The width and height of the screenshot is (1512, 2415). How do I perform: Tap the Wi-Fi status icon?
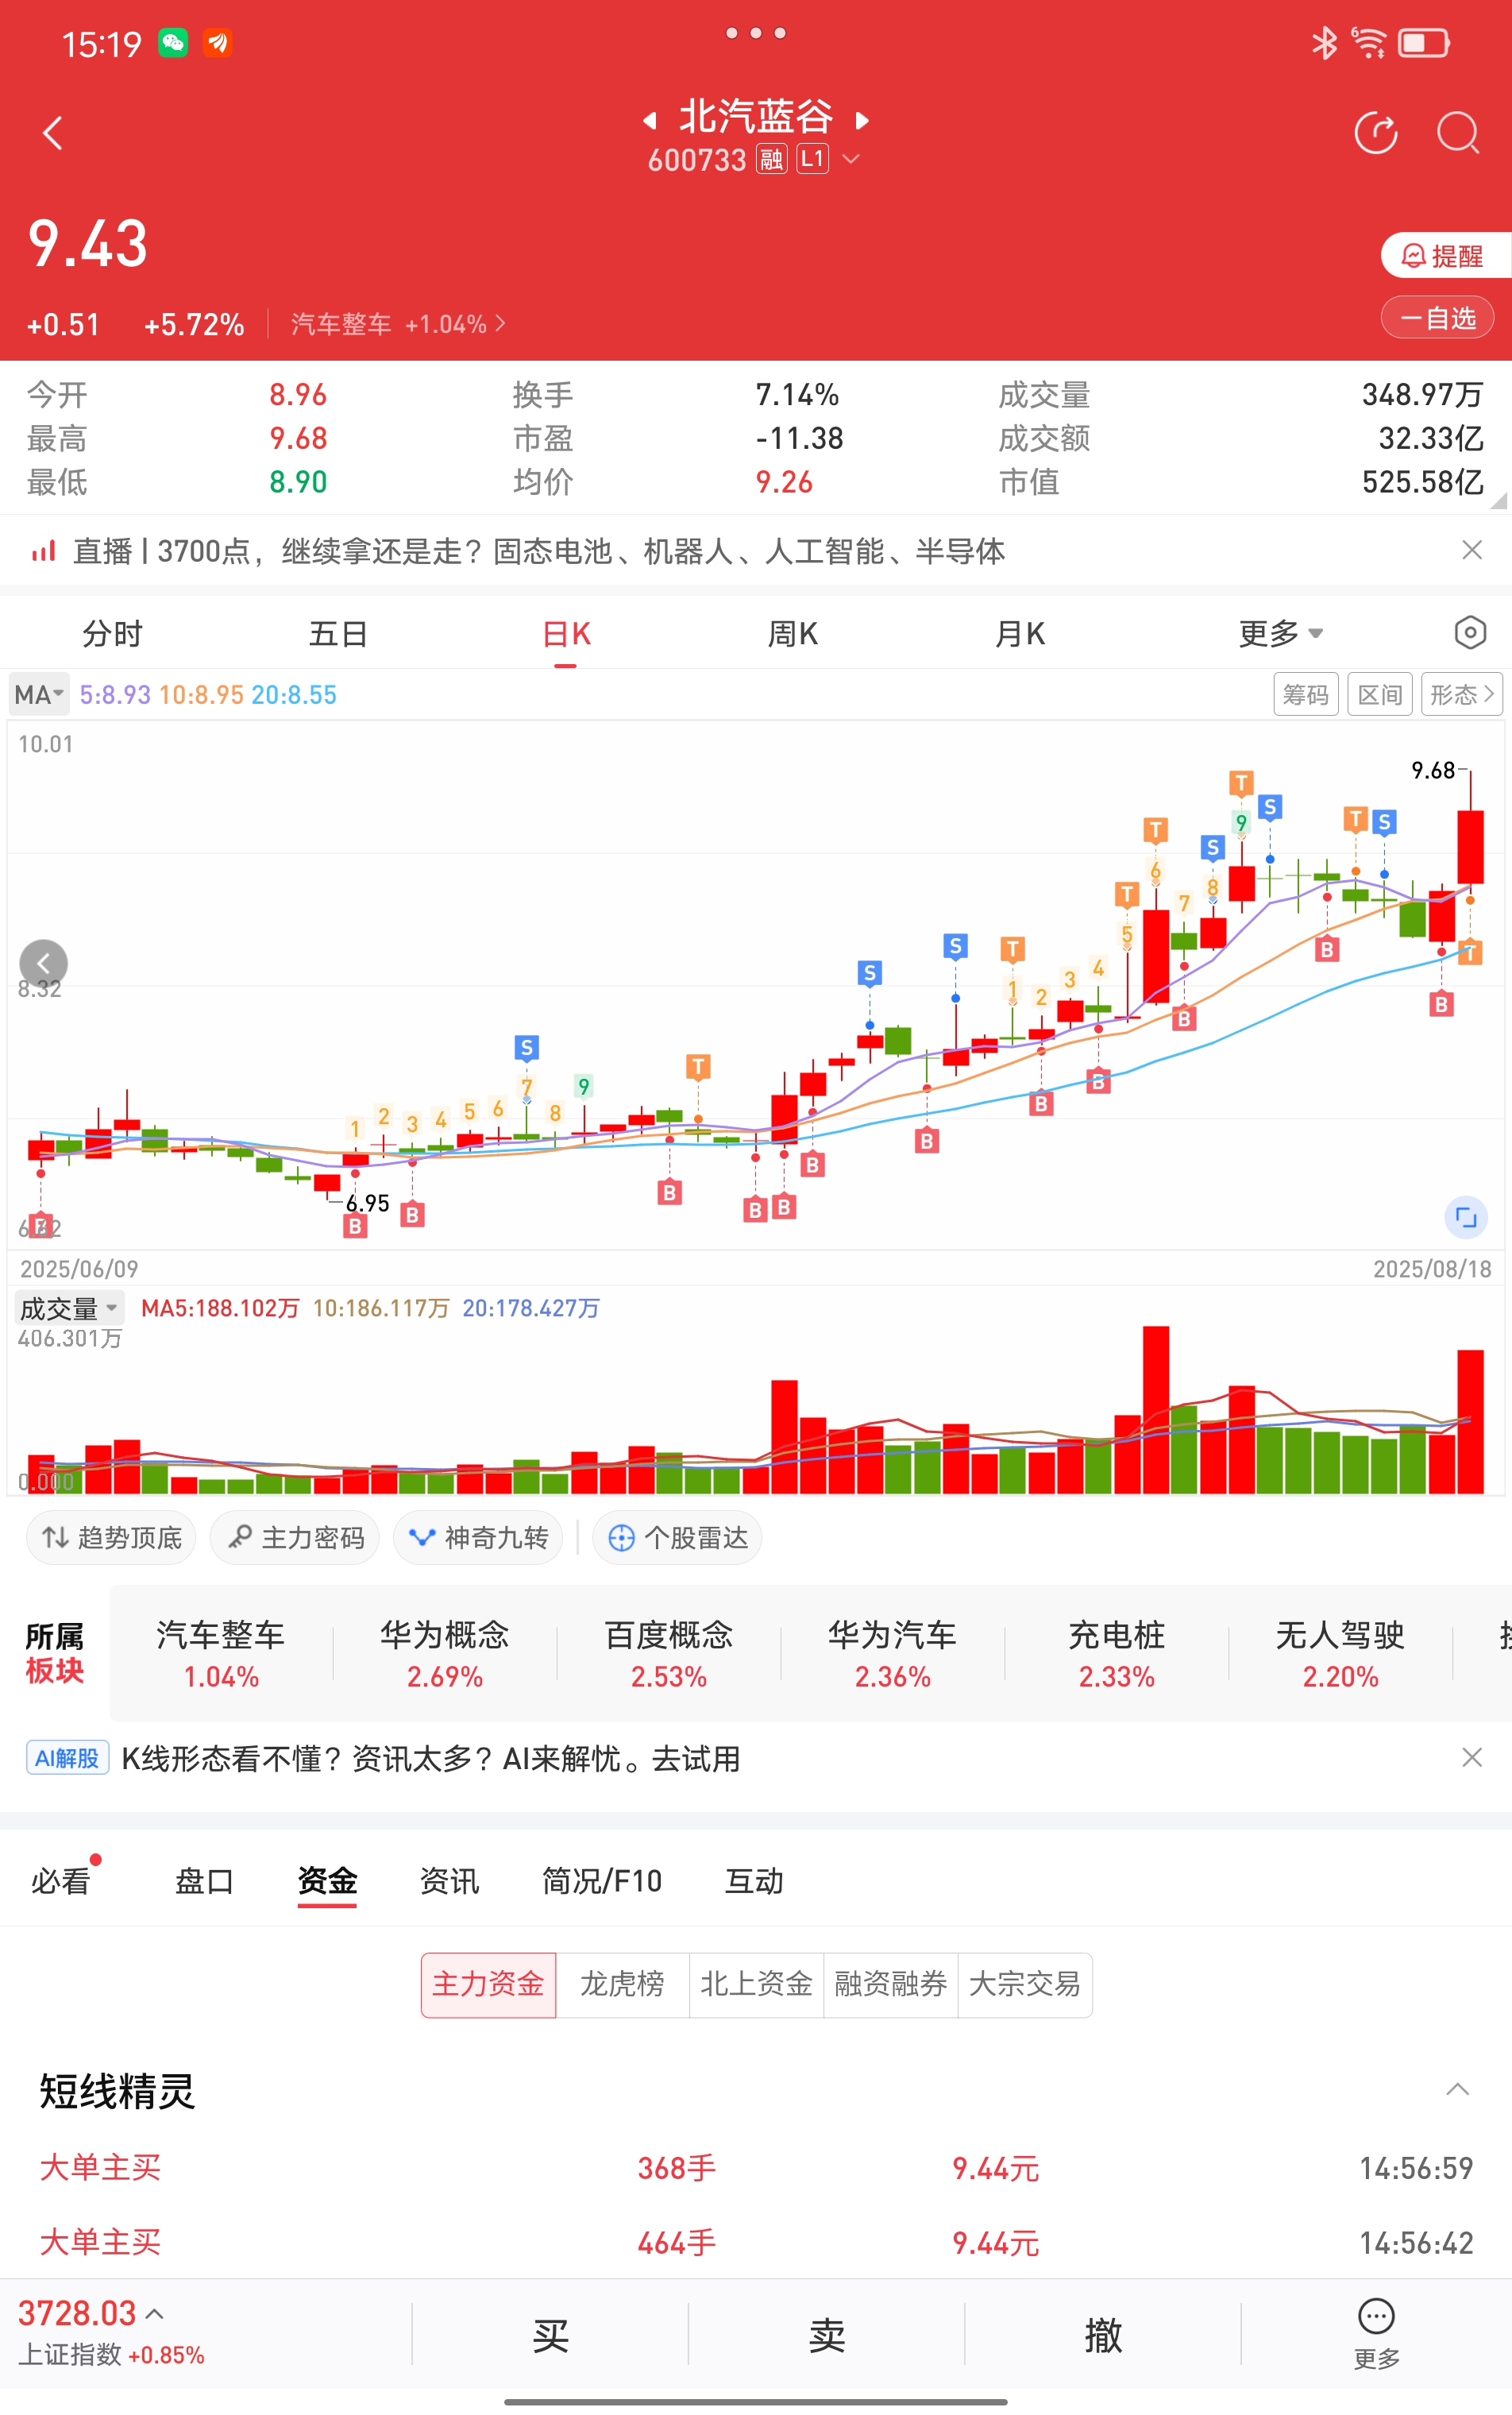click(x=1369, y=43)
